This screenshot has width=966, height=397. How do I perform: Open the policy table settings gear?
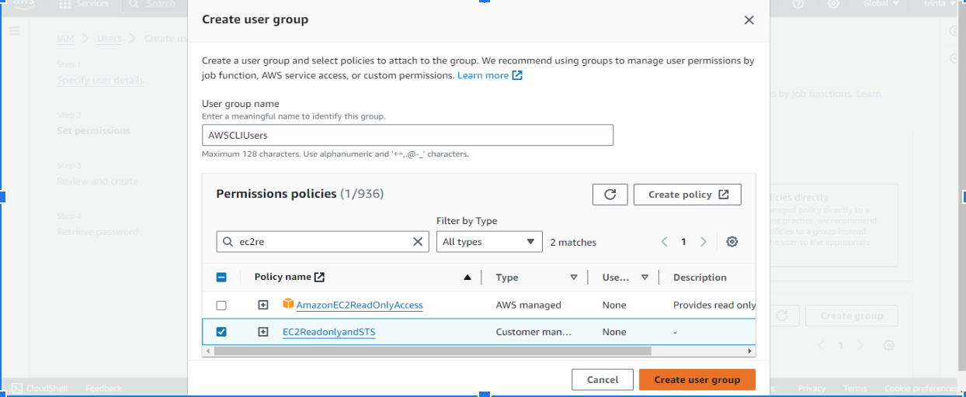(x=731, y=242)
